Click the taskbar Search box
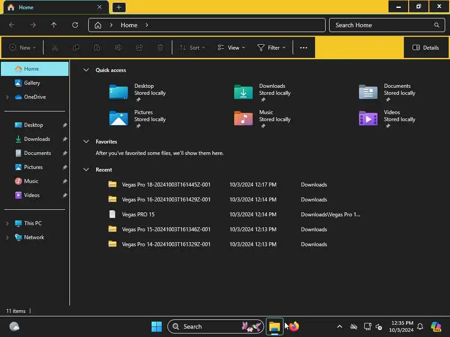Viewport: 450px width, 337px height. pos(215,326)
